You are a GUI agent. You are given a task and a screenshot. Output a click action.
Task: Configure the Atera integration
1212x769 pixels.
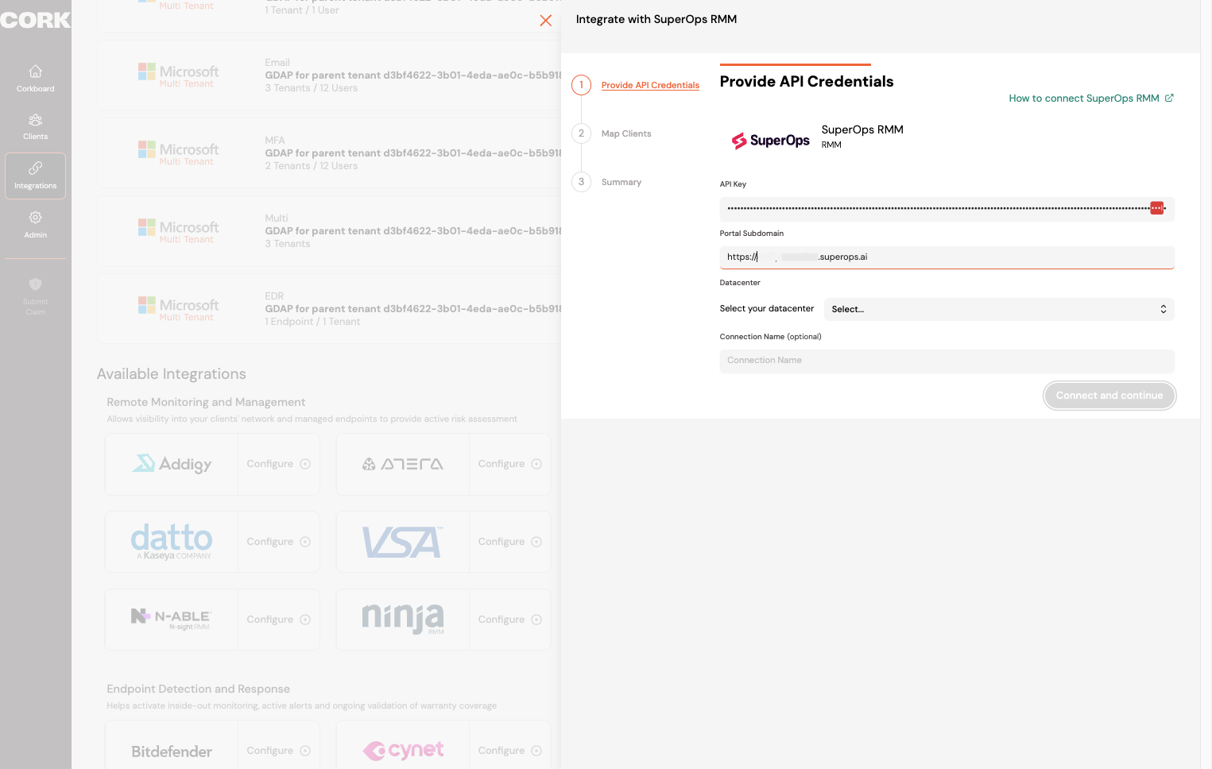pos(509,464)
